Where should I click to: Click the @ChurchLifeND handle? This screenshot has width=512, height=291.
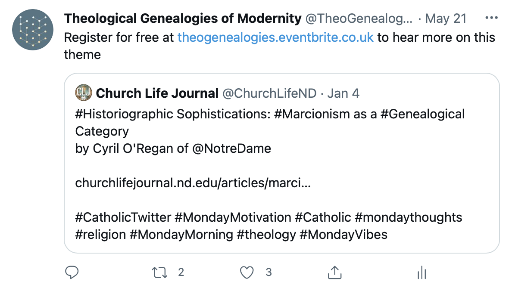269,93
